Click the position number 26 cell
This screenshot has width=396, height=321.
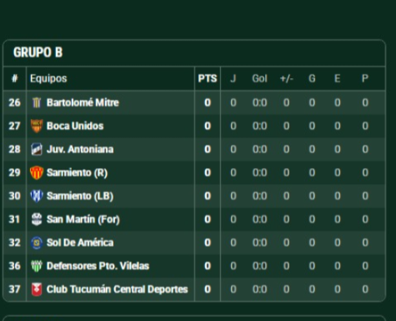(14, 102)
